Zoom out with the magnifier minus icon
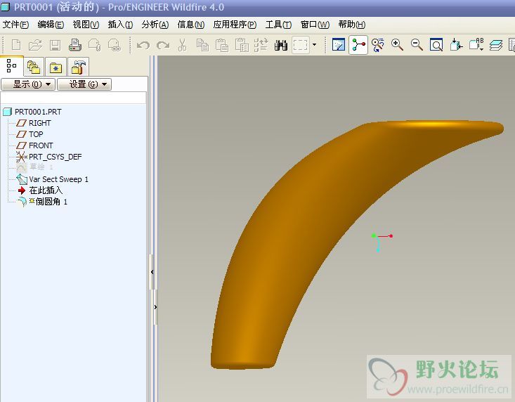Viewport: 515px width, 402px height. (x=417, y=45)
